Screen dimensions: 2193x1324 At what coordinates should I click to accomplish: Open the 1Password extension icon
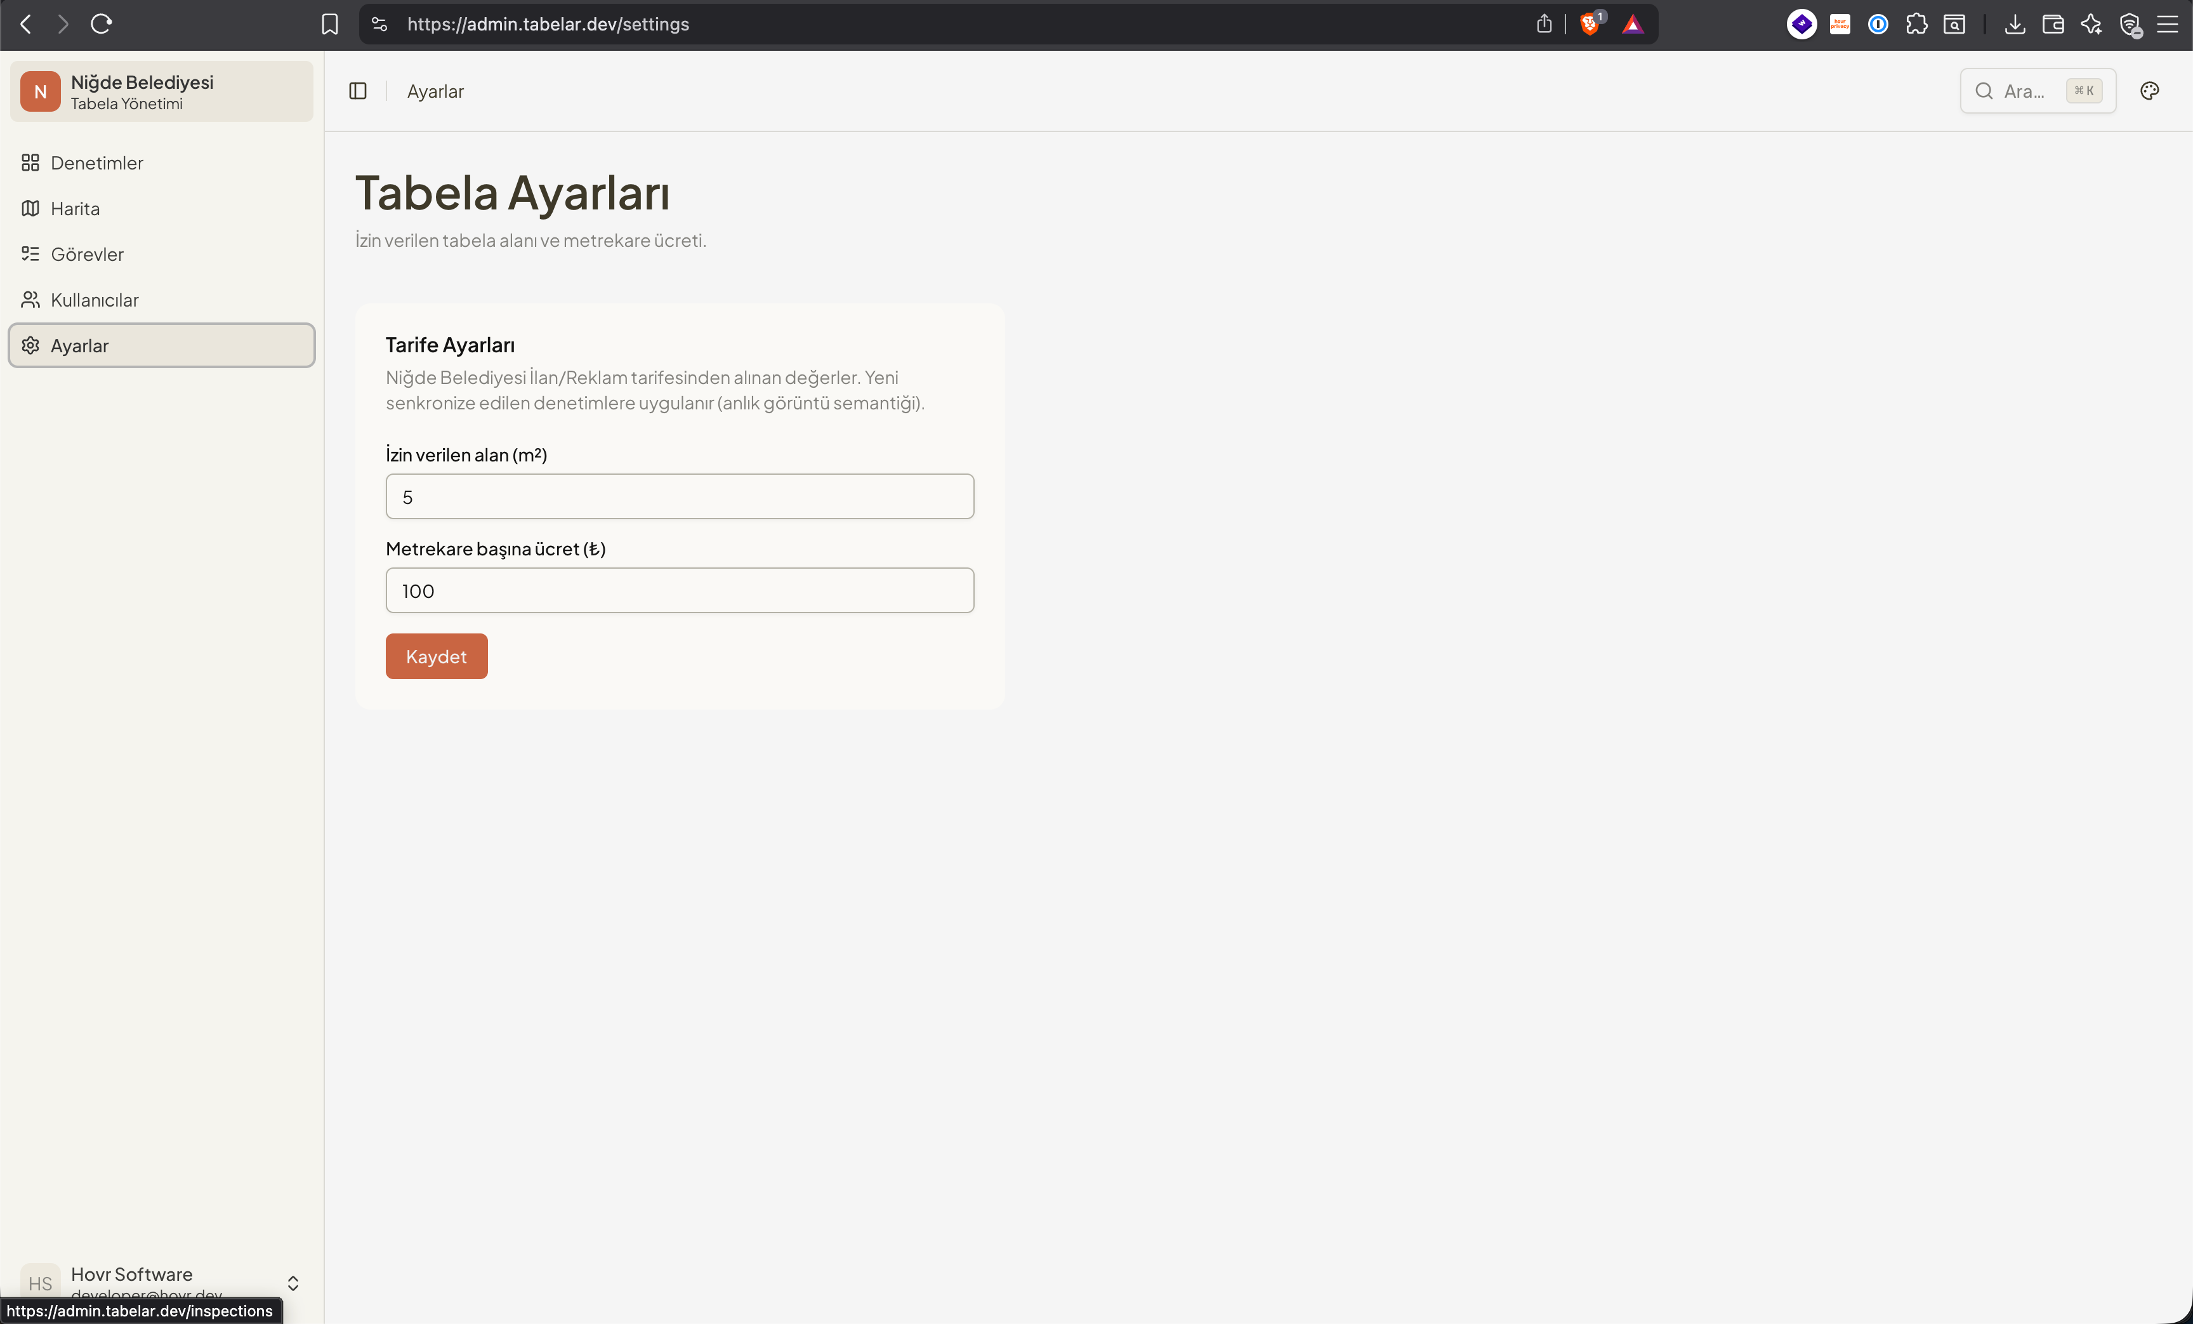click(x=1878, y=24)
